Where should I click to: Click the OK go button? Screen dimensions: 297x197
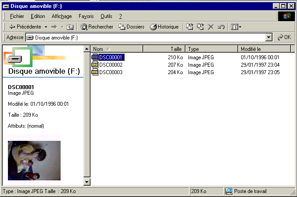(x=284, y=37)
